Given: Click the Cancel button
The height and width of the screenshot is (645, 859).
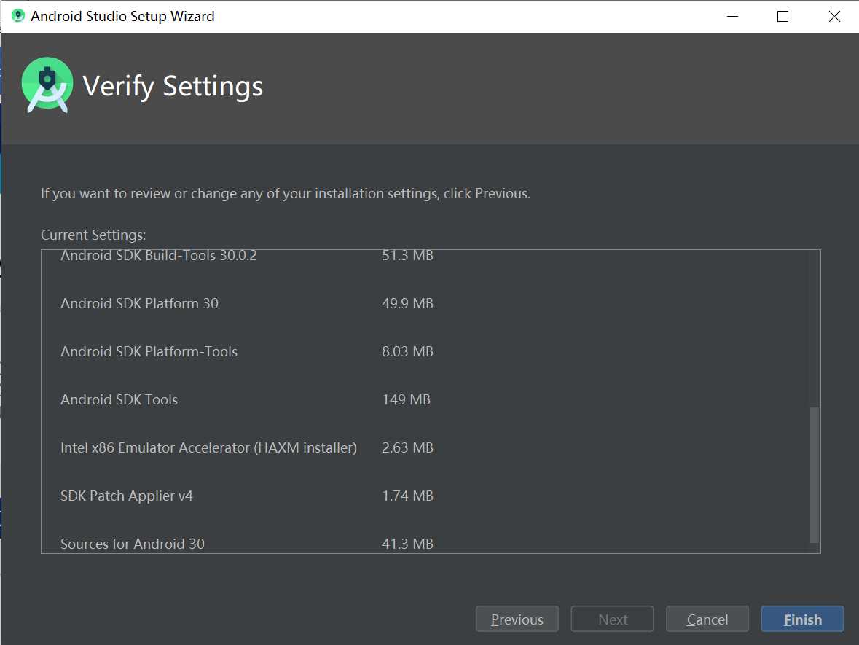Looking at the screenshot, I should point(707,619).
